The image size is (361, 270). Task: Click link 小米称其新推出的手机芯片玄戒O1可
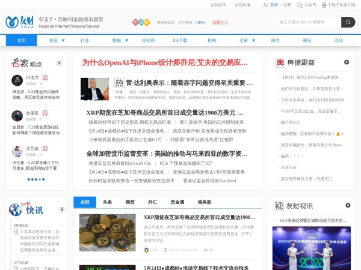pos(126,140)
